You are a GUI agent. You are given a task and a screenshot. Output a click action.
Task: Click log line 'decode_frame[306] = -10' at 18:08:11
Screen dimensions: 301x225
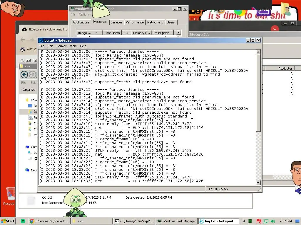[127, 139]
